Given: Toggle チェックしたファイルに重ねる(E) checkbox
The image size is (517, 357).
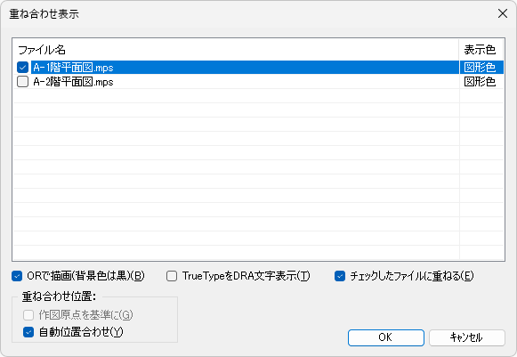Looking at the screenshot, I should coord(340,276).
